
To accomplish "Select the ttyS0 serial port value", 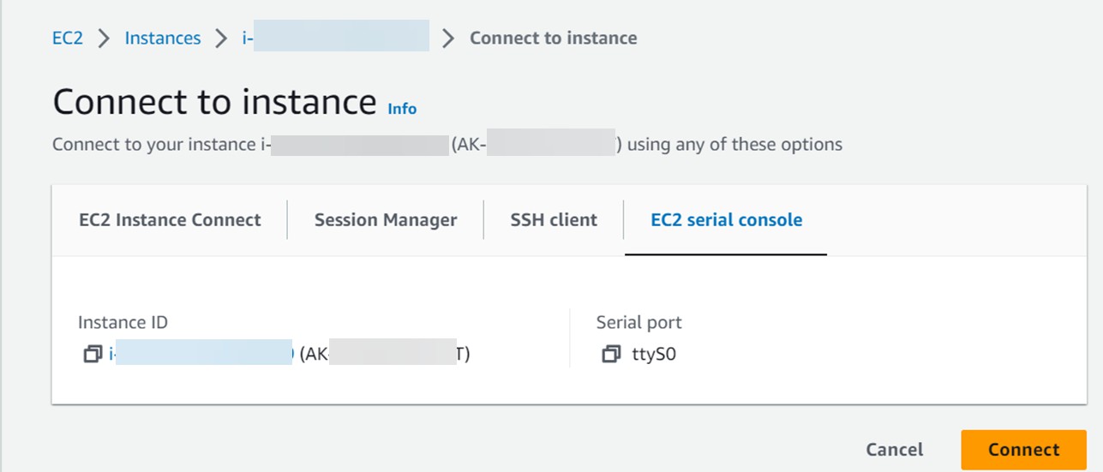I will click(x=654, y=354).
